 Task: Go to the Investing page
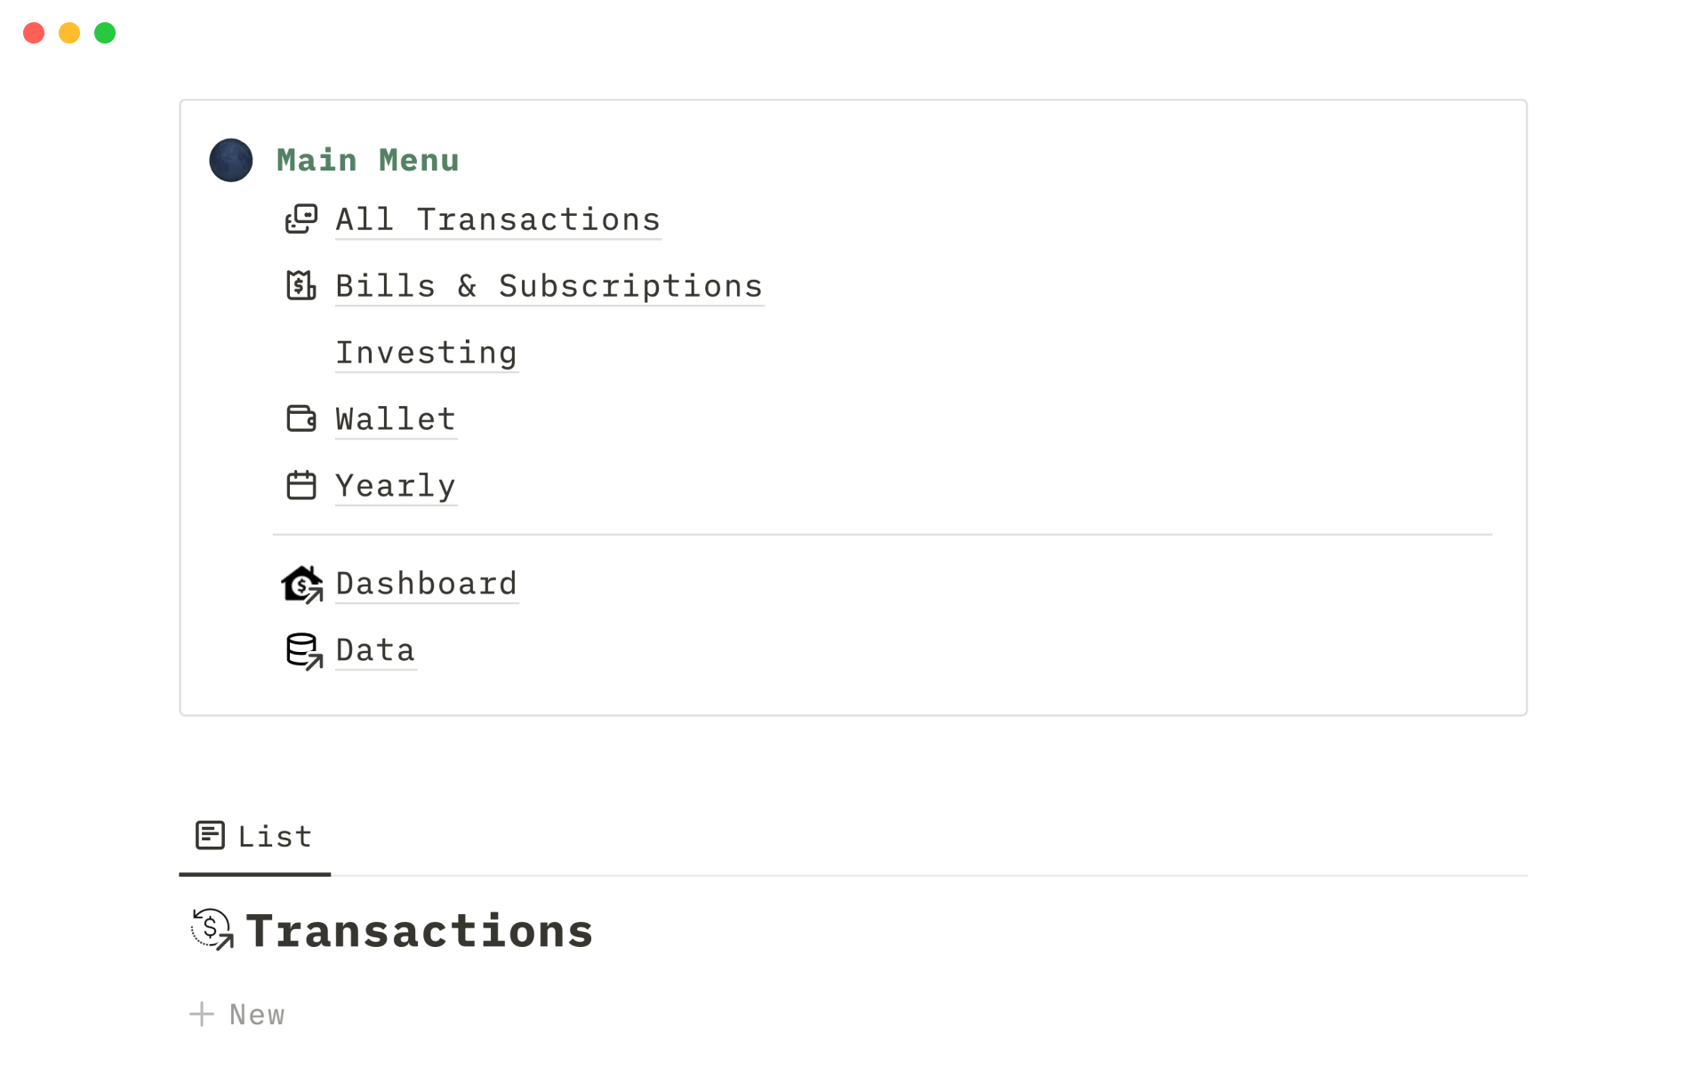[x=426, y=353]
